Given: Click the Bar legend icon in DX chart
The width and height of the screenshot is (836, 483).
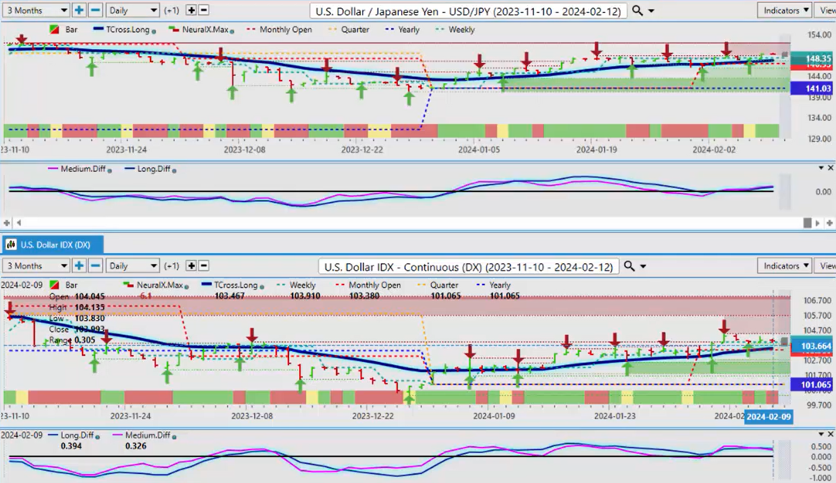Looking at the screenshot, I should (x=55, y=285).
